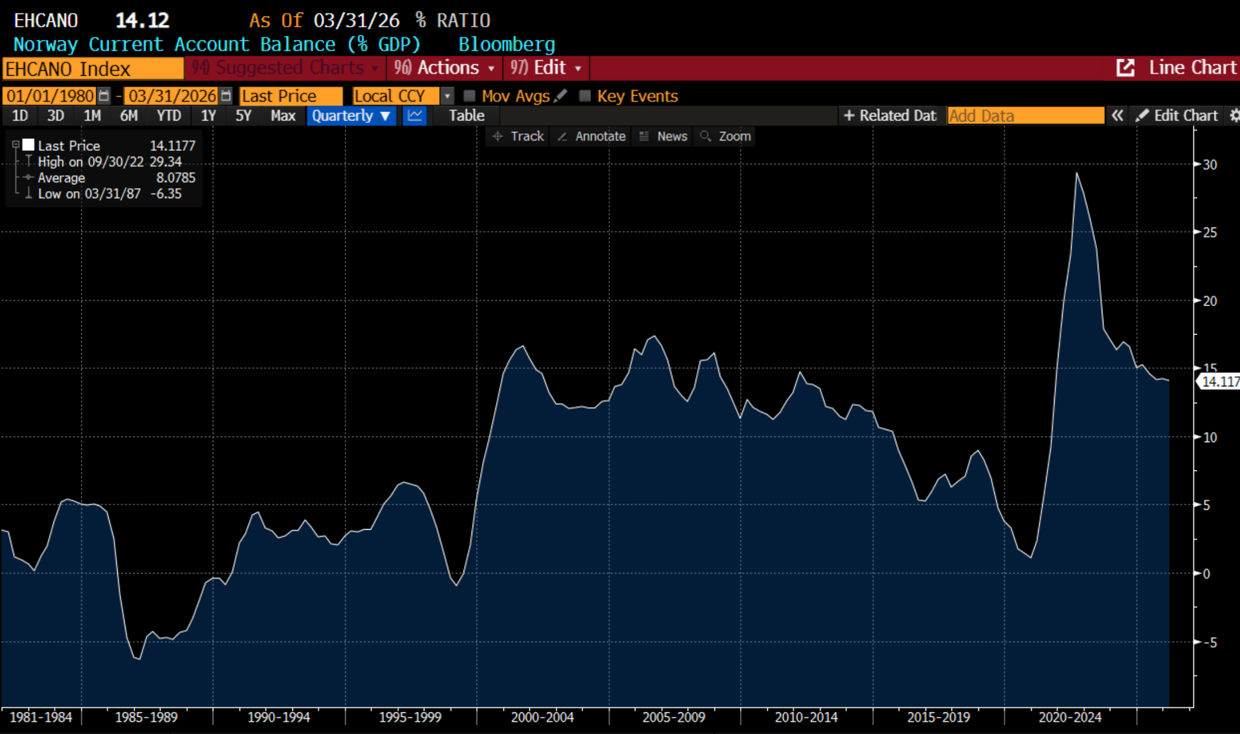Pop out the Line Chart window
This screenshot has height=734, width=1240.
pos(1125,68)
